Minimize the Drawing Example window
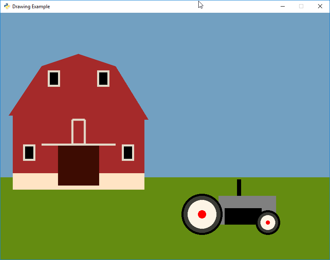The height and width of the screenshot is (260, 330). (x=283, y=6)
